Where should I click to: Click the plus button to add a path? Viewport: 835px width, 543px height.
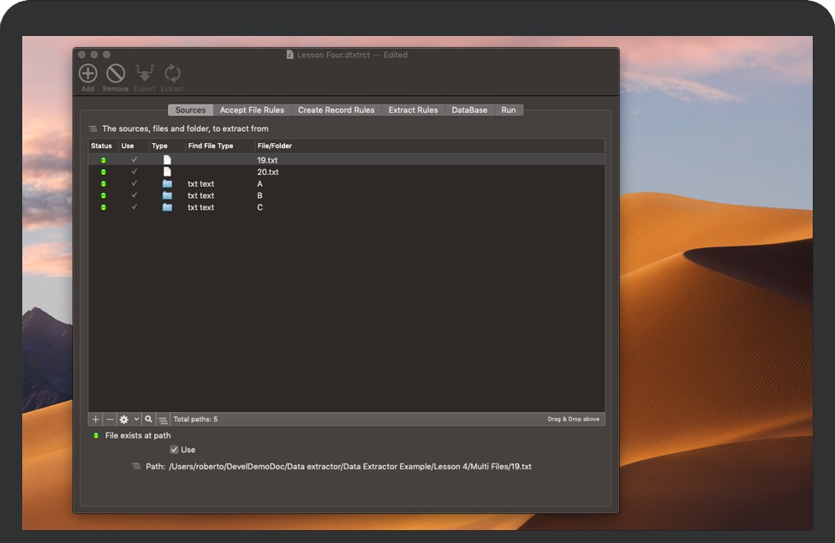[x=95, y=419]
